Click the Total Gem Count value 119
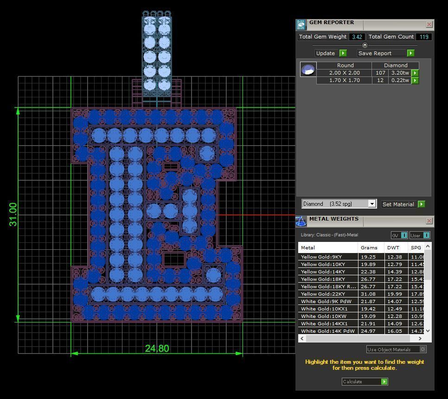This screenshot has width=448, height=399. click(x=424, y=37)
